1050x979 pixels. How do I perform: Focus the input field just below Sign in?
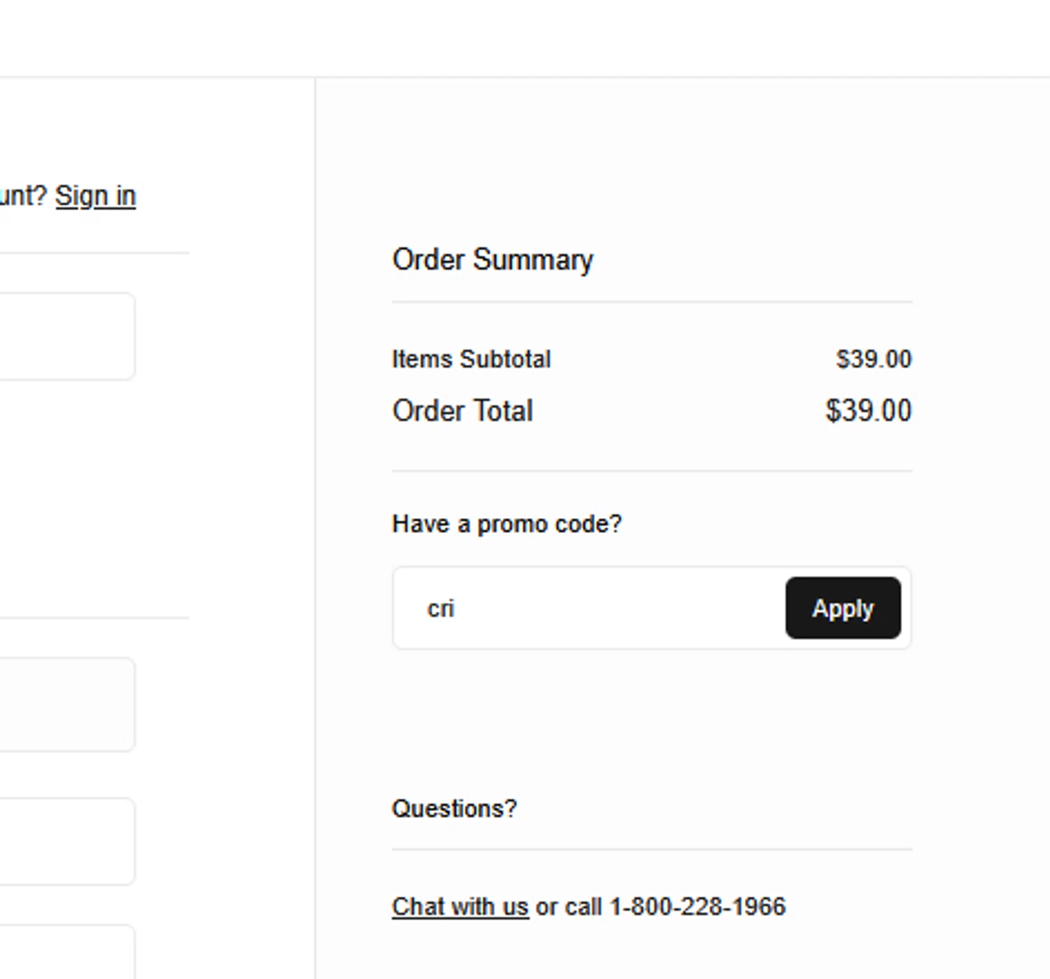66,336
